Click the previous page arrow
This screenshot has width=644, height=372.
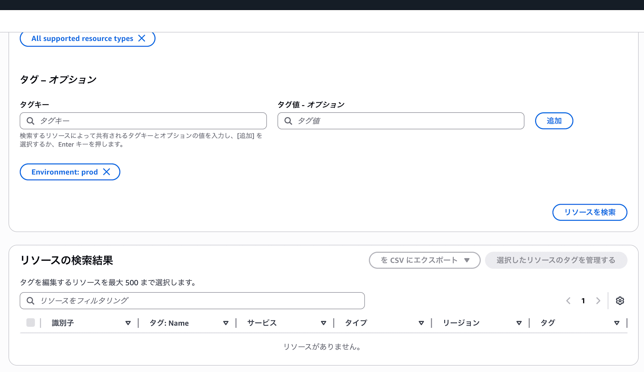(x=568, y=301)
